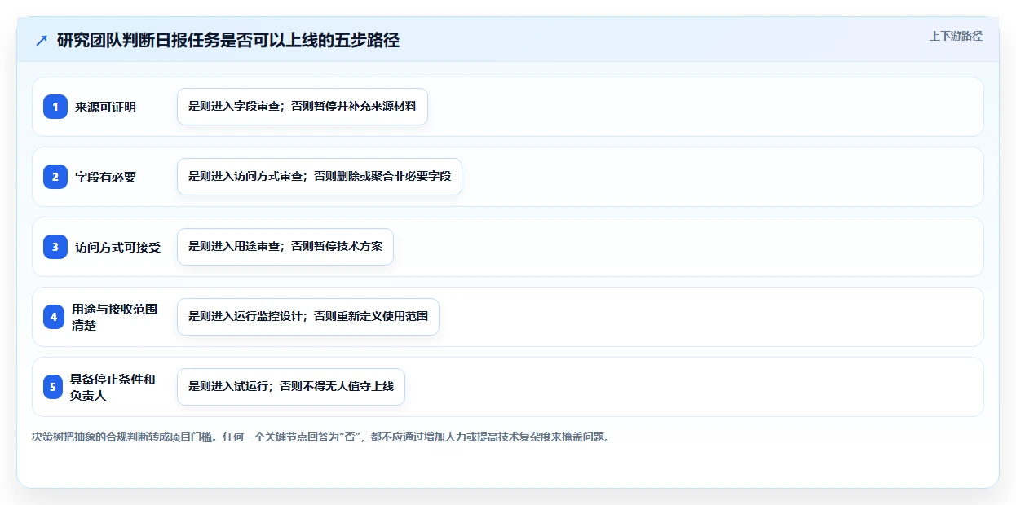Screen dimensions: 1016x505
Task: Click the box 是则进入字段审查；否则暂停并补充来源材料
Action: click(303, 107)
